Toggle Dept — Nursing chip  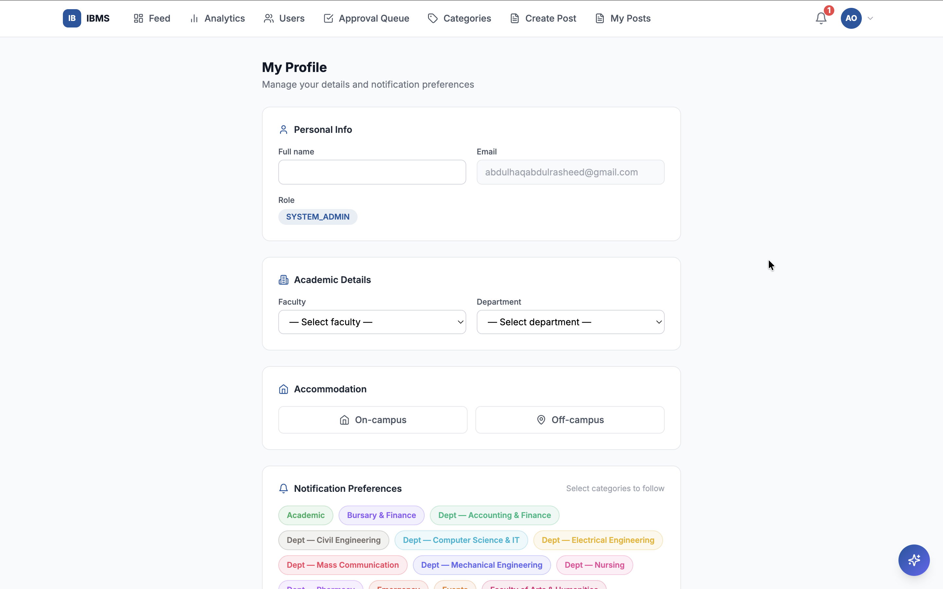(594, 565)
